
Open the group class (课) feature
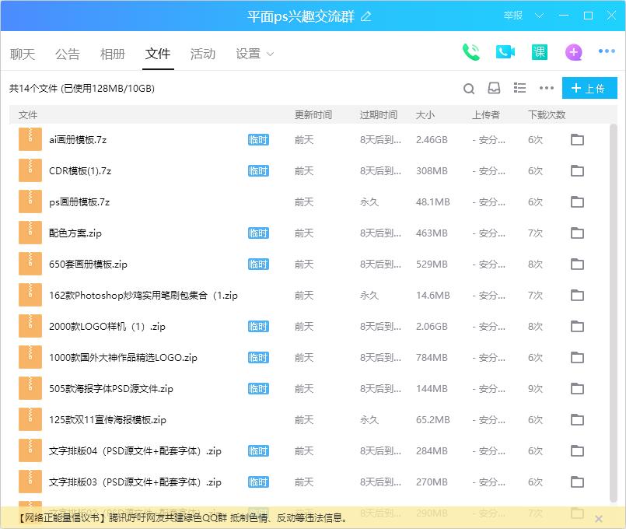click(538, 51)
